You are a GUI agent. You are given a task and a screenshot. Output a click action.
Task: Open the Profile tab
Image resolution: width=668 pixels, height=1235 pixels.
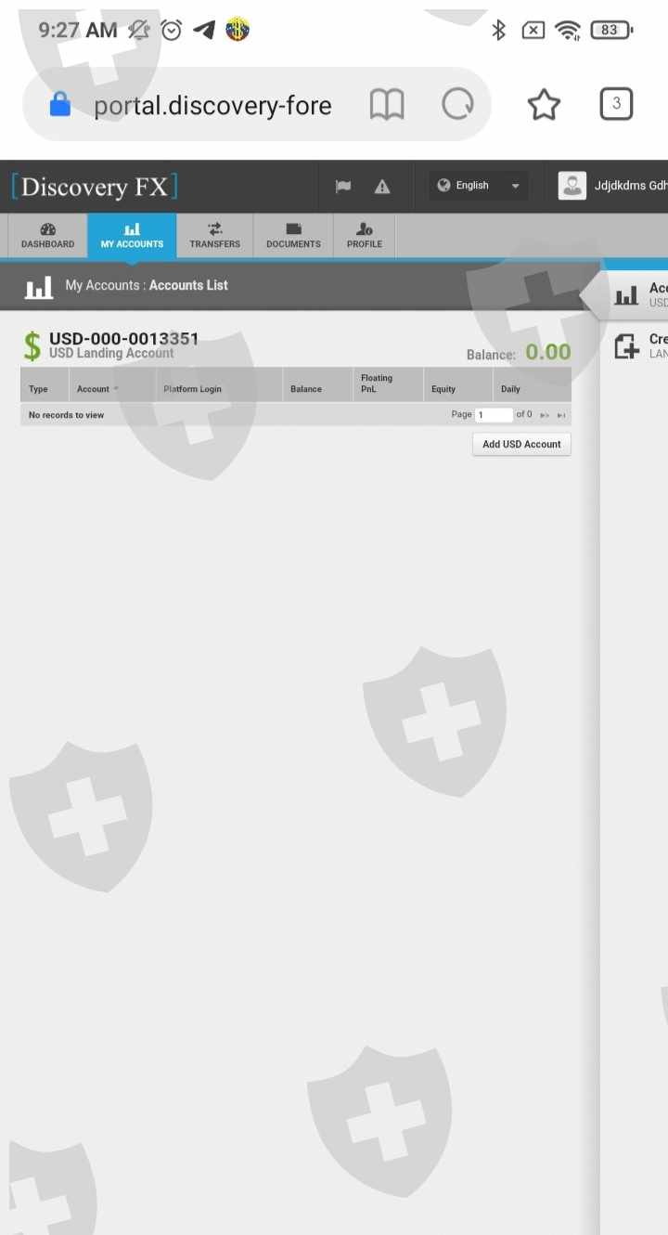365,236
